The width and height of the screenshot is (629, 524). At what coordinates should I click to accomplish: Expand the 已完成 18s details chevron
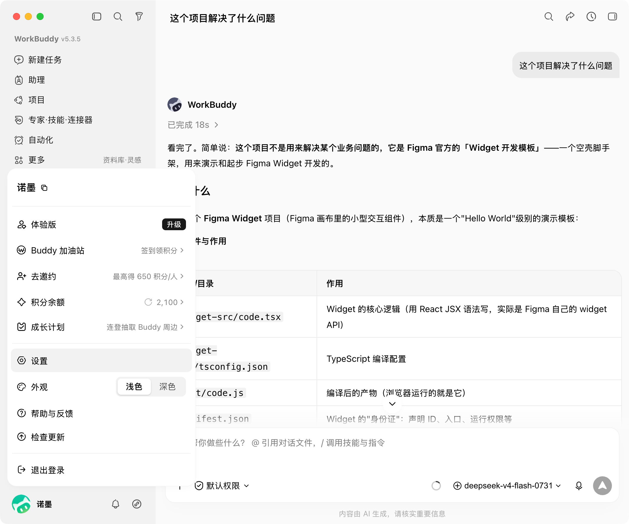(x=216, y=125)
